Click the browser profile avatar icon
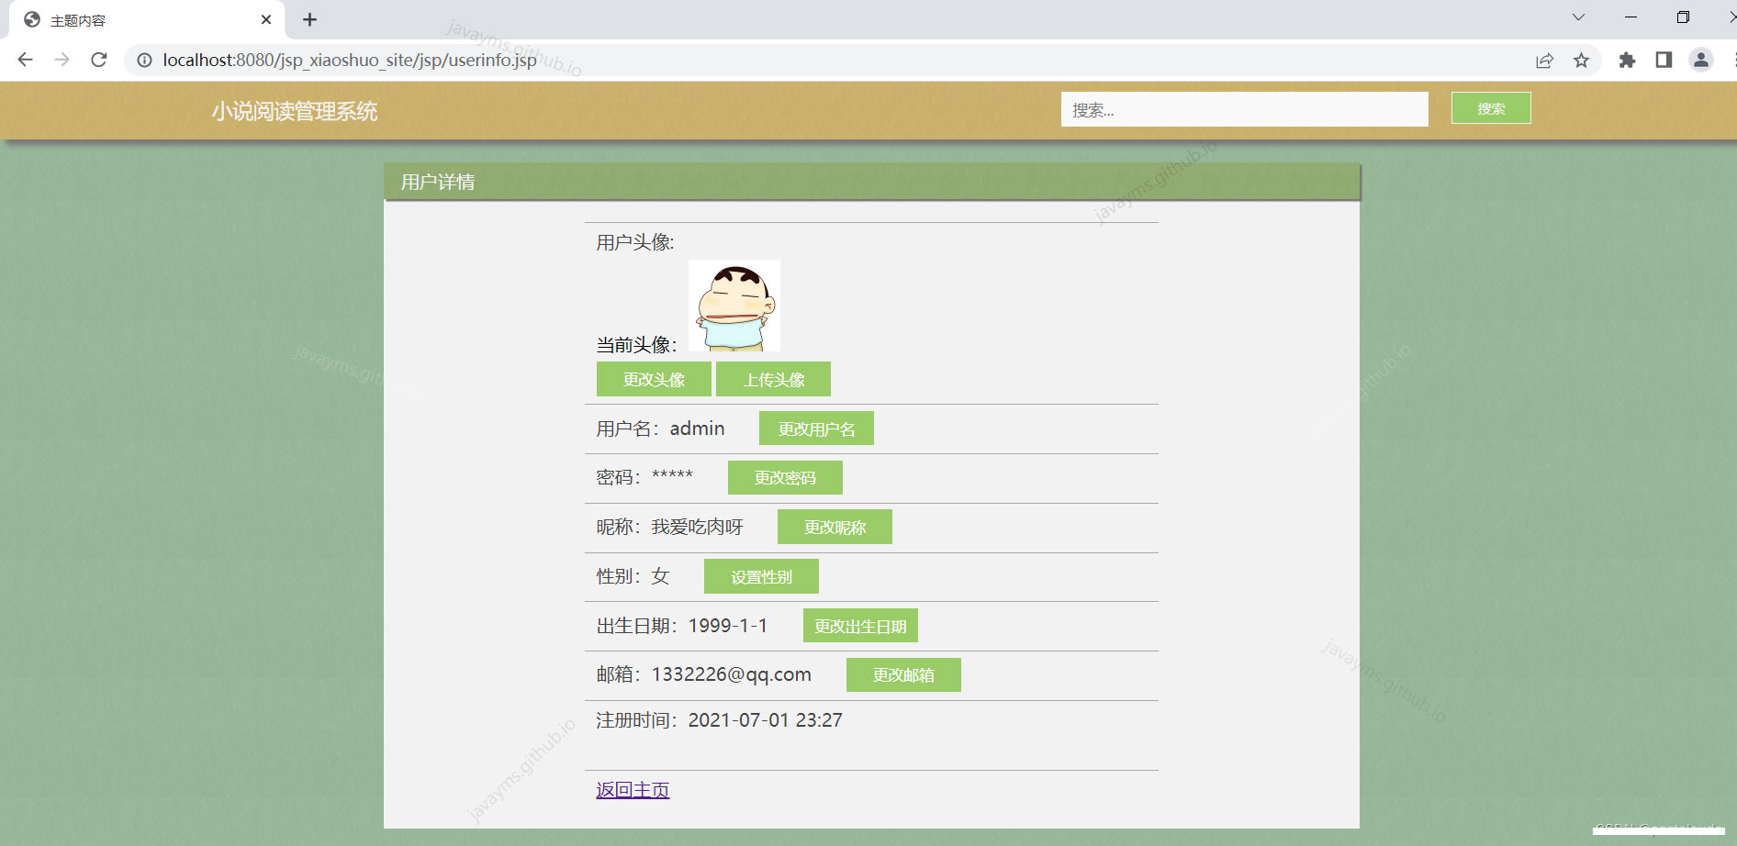 coord(1702,60)
